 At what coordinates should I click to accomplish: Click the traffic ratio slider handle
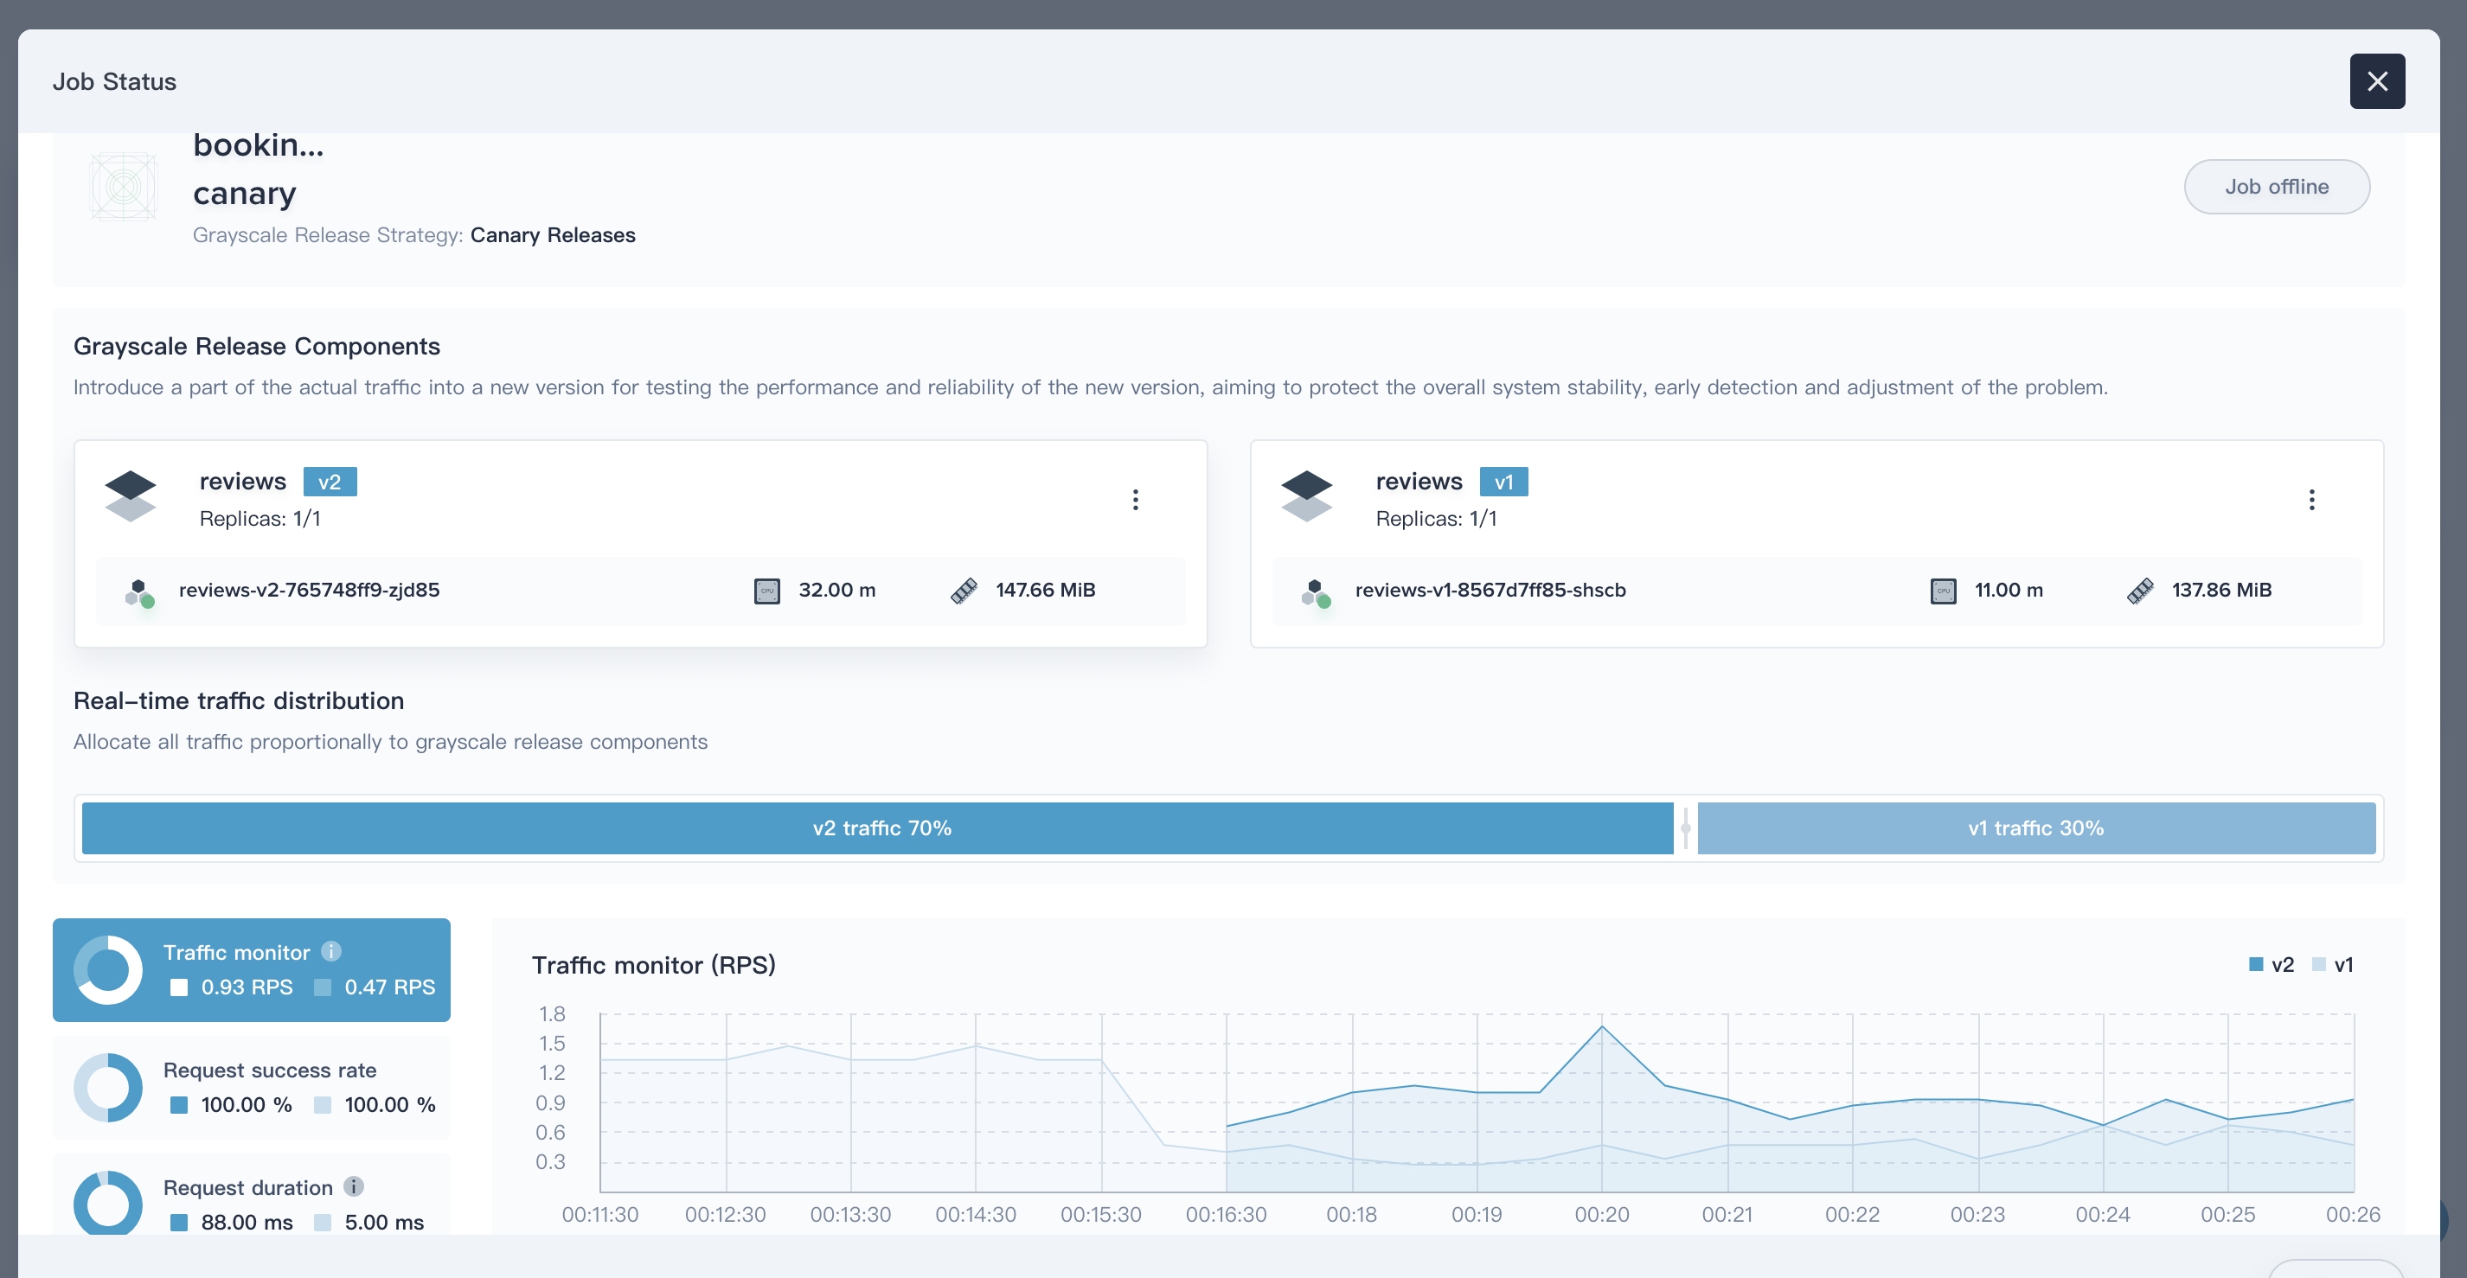(1684, 828)
